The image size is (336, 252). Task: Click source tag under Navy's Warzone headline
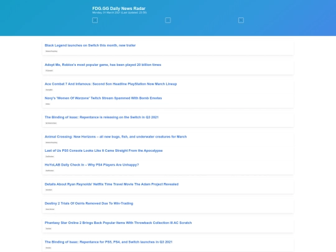[x=48, y=104]
